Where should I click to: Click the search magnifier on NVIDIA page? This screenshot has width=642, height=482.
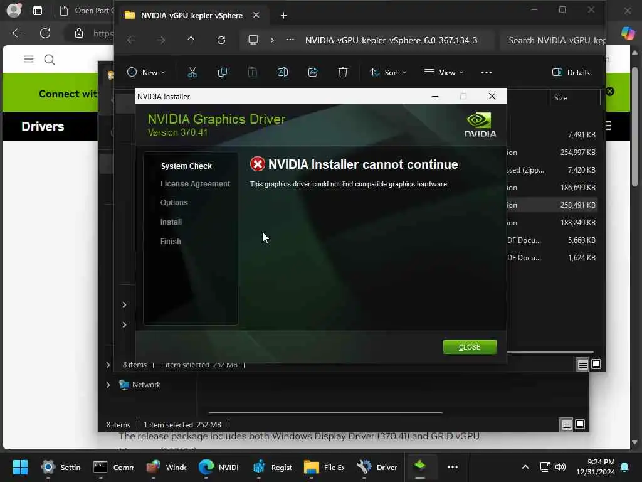[50, 60]
